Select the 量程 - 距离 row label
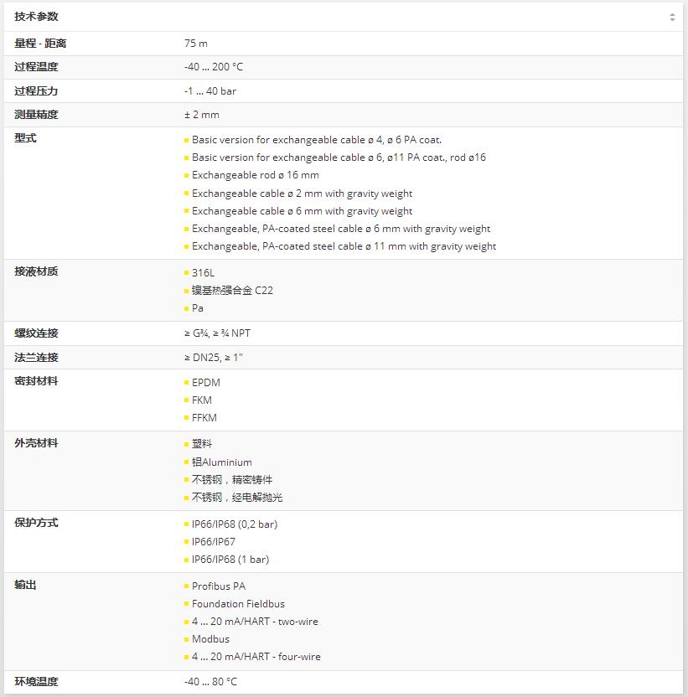Screen dimensions: 688x697 (x=40, y=44)
